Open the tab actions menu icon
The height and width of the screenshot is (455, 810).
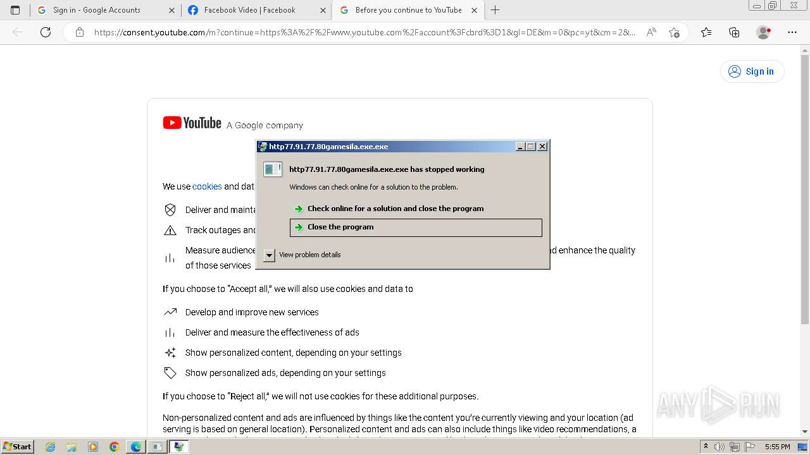[15, 10]
